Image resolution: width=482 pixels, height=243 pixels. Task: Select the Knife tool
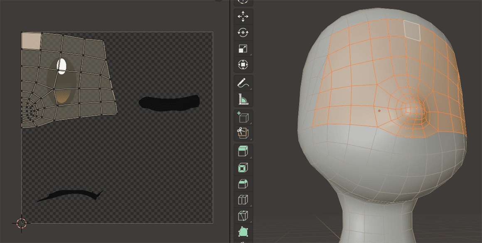pos(243,216)
